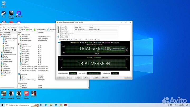The image size is (190, 107).
Task: Switch to the Cooling Fans tab
Action: [x=70, y=40]
